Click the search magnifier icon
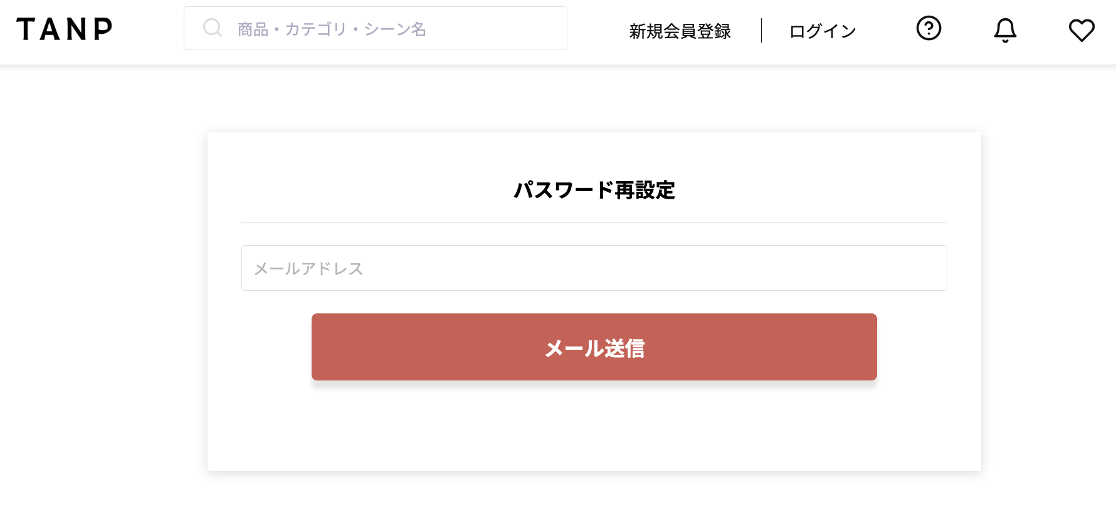 click(213, 28)
